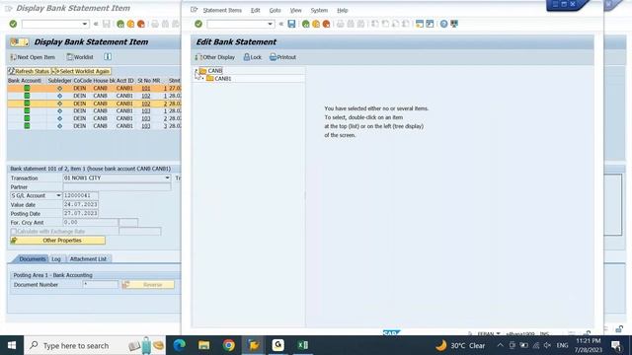Open Goto menu
Image resolution: width=632 pixels, height=355 pixels.
tap(275, 11)
